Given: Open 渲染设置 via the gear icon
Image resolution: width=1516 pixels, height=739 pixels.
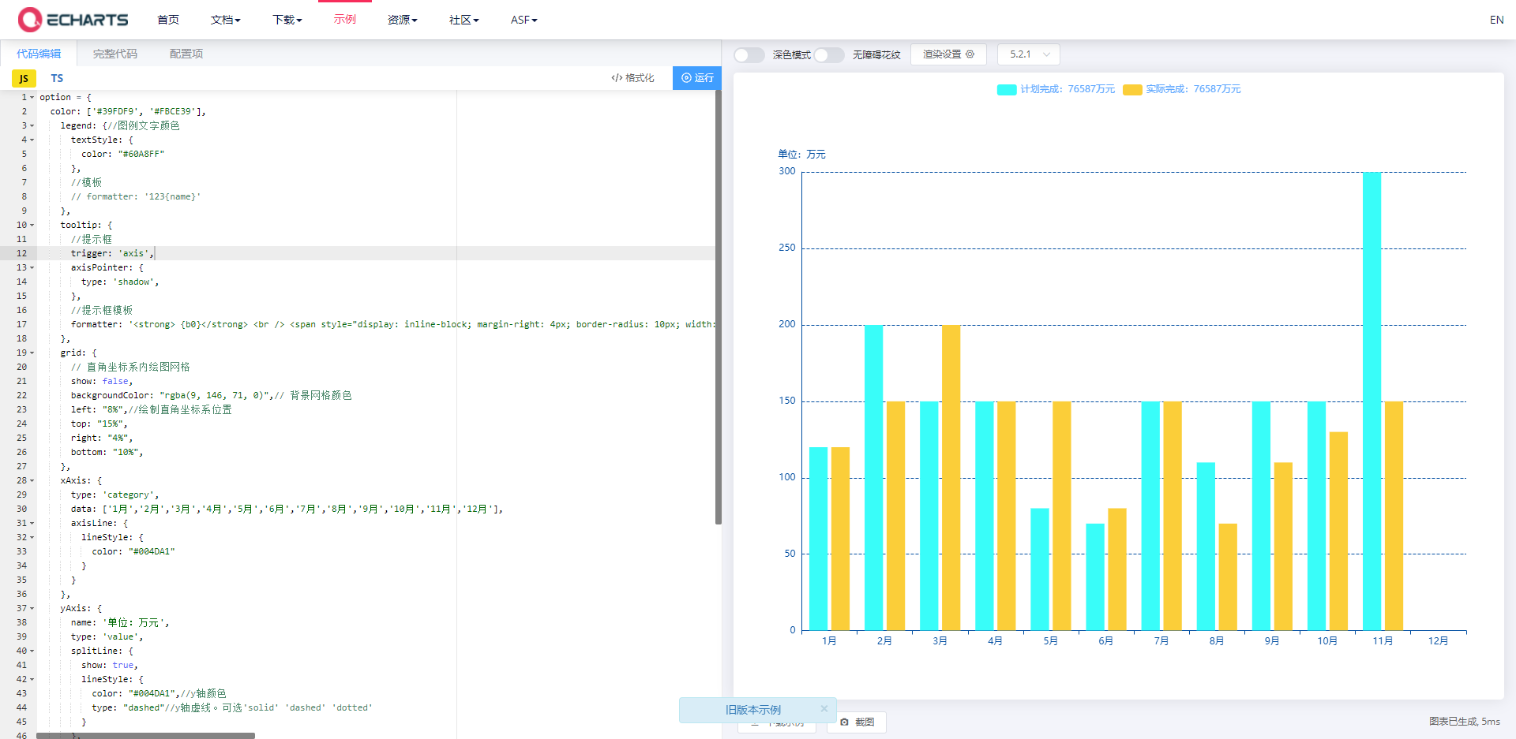Looking at the screenshot, I should (970, 54).
